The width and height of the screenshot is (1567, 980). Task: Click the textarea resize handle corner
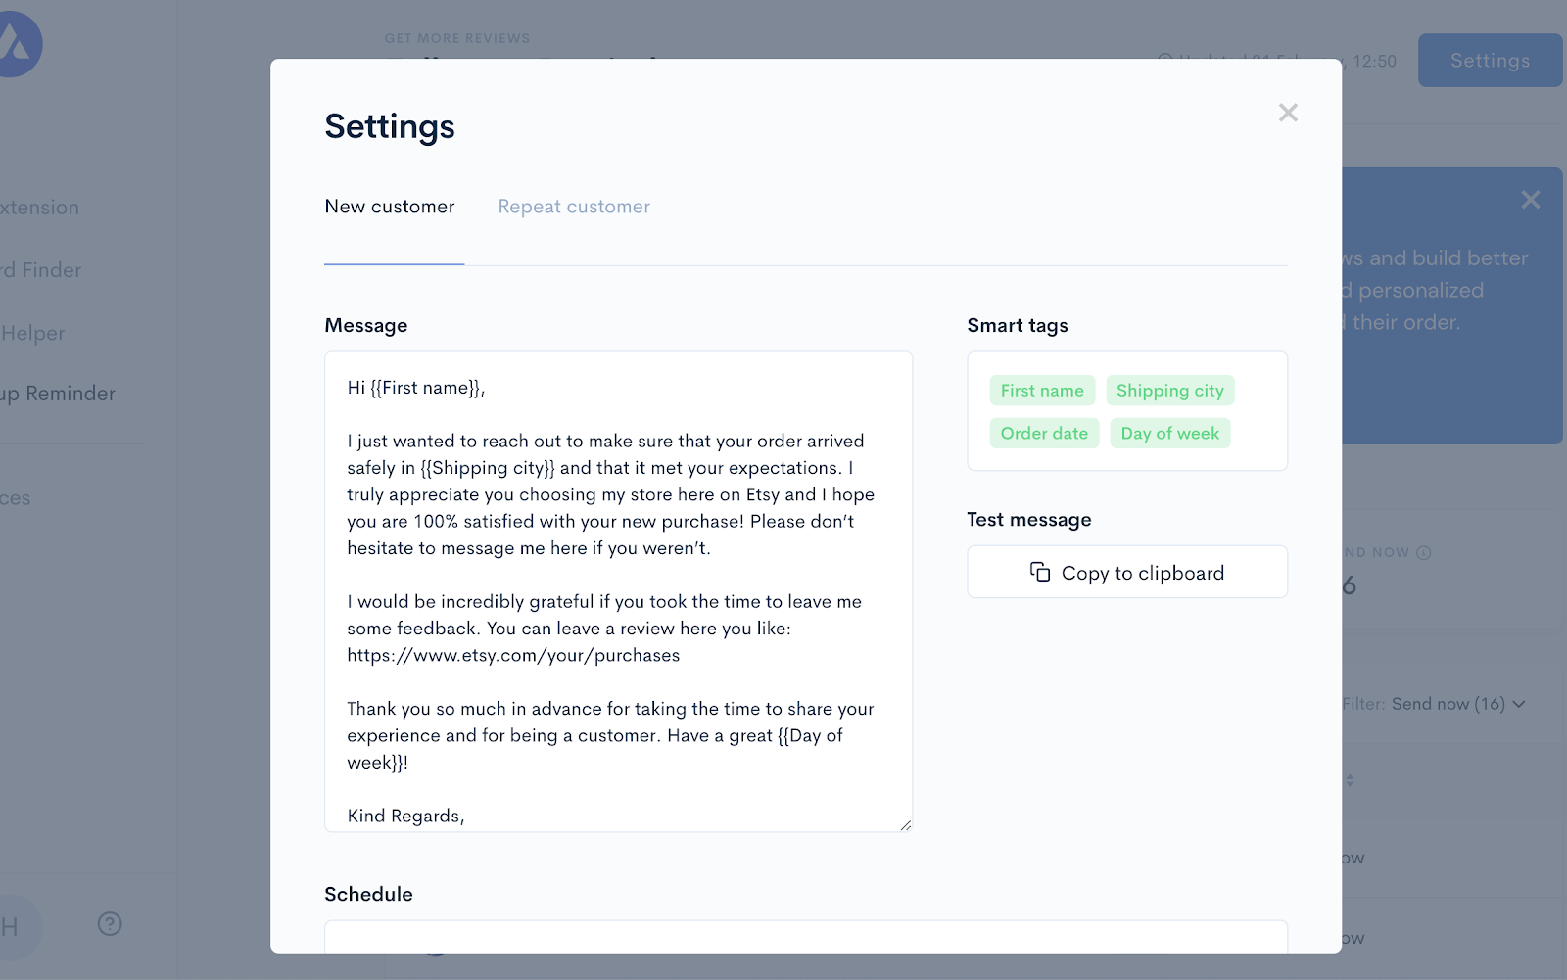906,825
